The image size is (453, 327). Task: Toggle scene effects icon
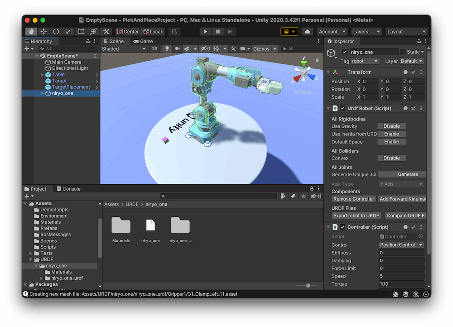(187, 49)
